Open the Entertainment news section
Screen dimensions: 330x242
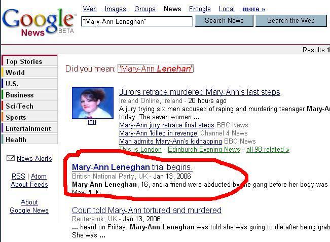29,128
